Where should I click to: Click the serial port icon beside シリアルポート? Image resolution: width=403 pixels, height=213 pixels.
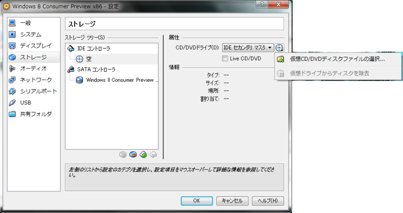12,91
